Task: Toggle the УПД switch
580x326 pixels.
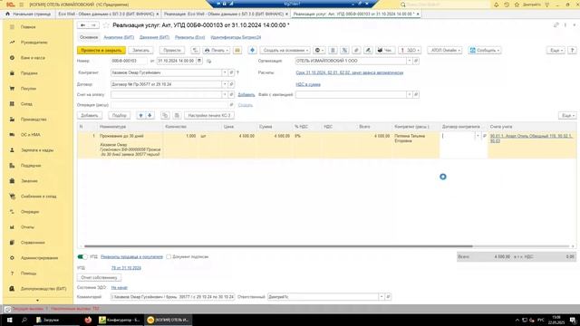Action: (x=82, y=256)
